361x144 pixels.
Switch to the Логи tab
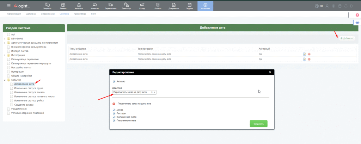tap(93, 14)
